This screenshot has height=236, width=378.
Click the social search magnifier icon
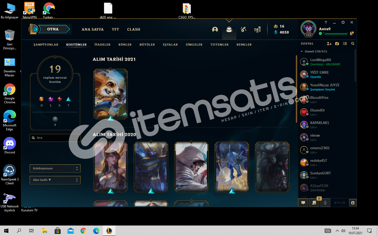pos(353,44)
